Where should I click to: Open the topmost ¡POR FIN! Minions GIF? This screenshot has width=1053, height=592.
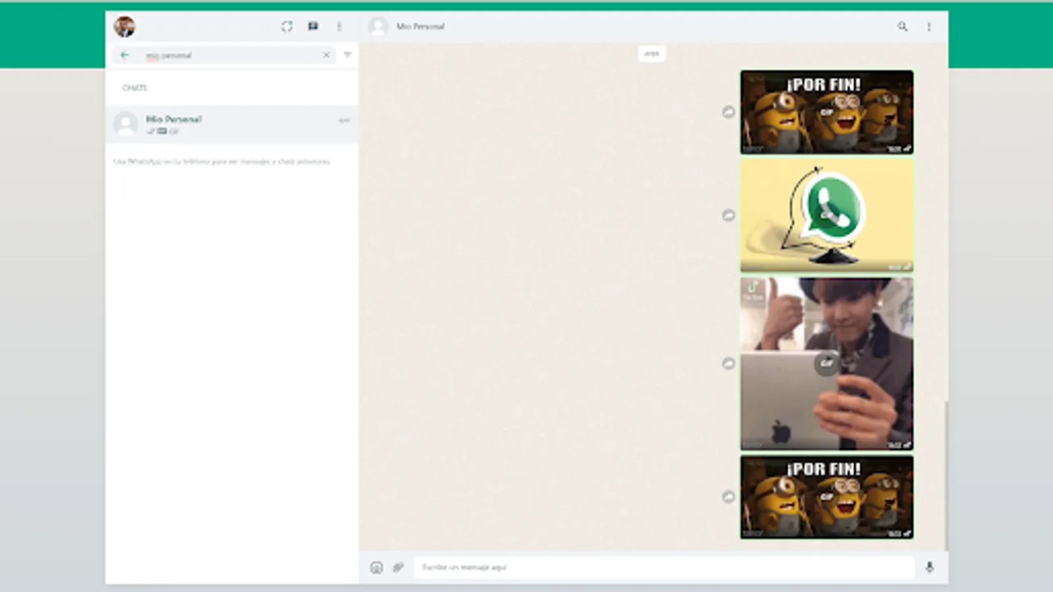coord(827,112)
